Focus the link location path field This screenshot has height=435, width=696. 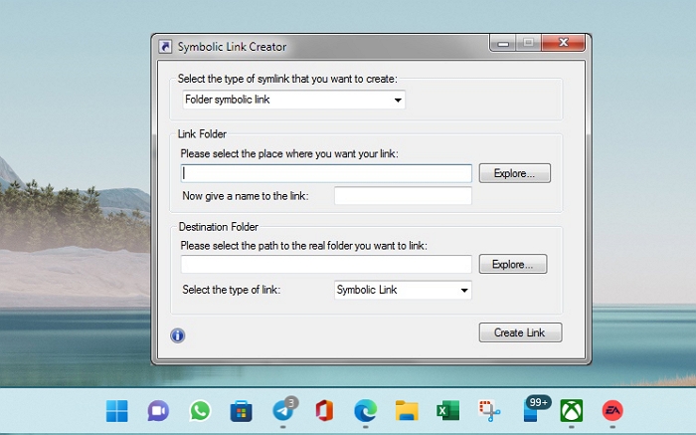pyautogui.click(x=326, y=173)
